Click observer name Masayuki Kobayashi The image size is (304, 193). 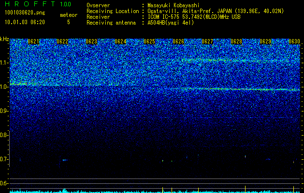[174, 5]
